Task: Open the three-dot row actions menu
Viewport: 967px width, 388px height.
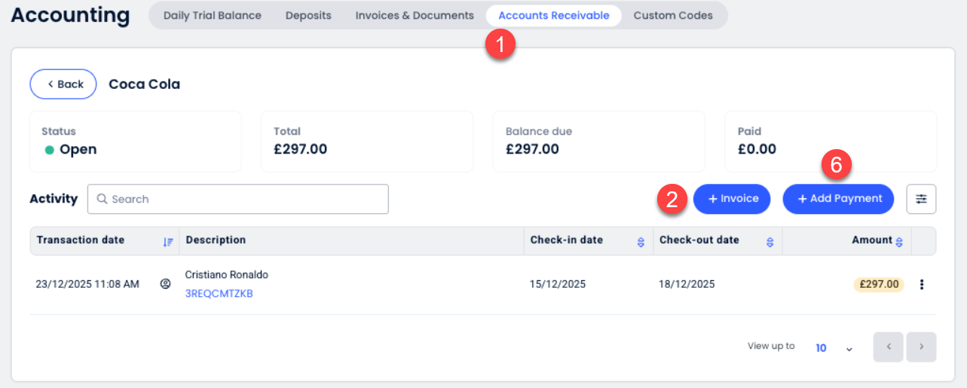Action: (x=921, y=285)
